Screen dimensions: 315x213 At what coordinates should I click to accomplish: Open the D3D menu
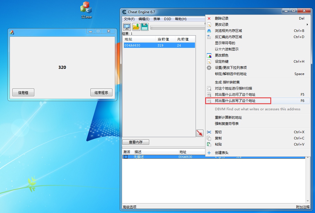167,19
